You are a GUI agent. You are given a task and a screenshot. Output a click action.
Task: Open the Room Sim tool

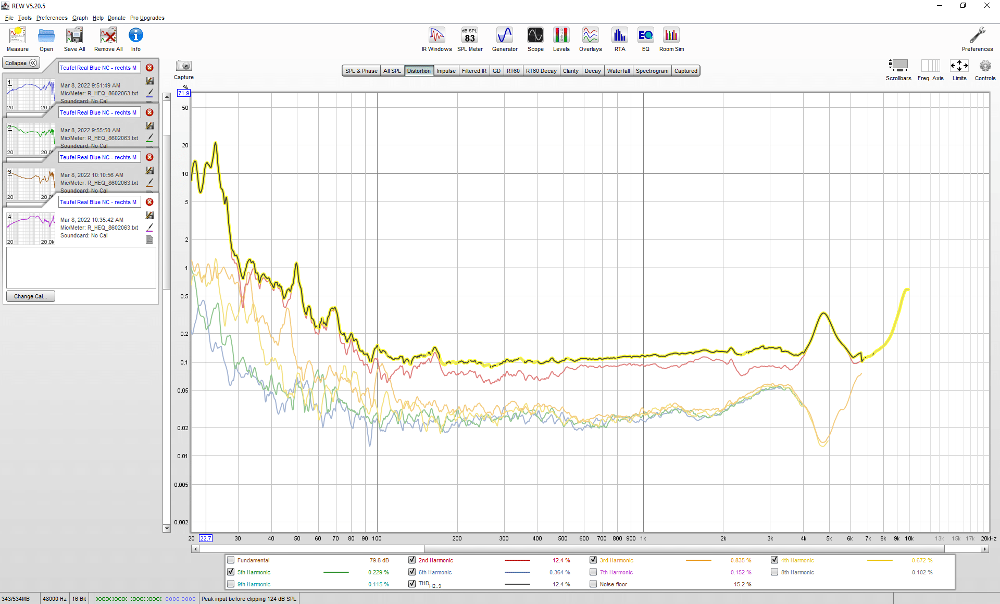pyautogui.click(x=671, y=40)
